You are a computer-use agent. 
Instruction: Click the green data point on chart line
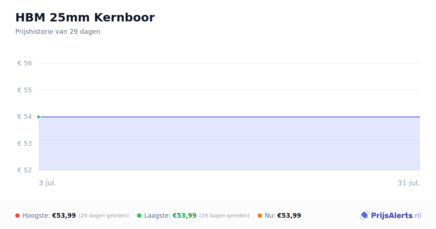(x=39, y=117)
